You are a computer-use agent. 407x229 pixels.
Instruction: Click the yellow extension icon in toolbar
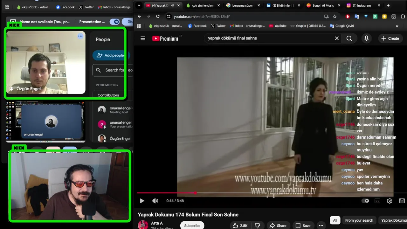384,17
